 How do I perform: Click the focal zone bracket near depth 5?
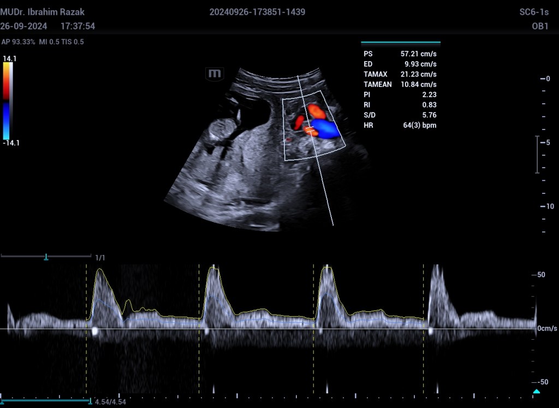[x=537, y=154]
